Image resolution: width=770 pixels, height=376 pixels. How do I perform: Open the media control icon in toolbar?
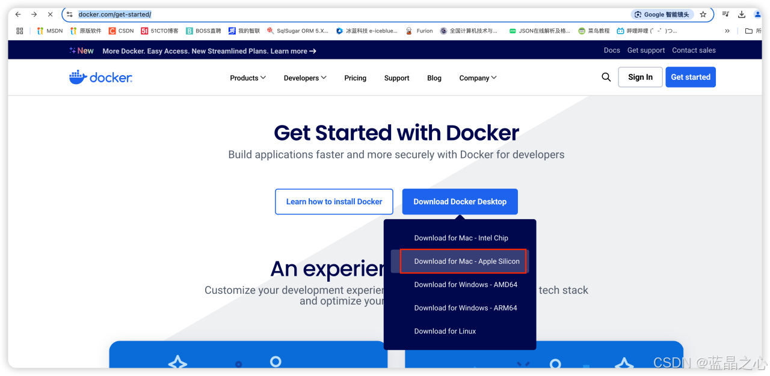[726, 14]
